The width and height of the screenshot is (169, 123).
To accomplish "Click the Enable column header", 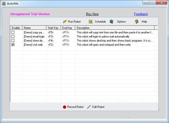I will (x=16, y=28).
